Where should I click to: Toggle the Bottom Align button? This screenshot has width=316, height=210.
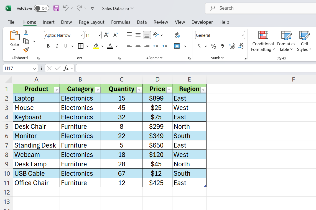147,35
